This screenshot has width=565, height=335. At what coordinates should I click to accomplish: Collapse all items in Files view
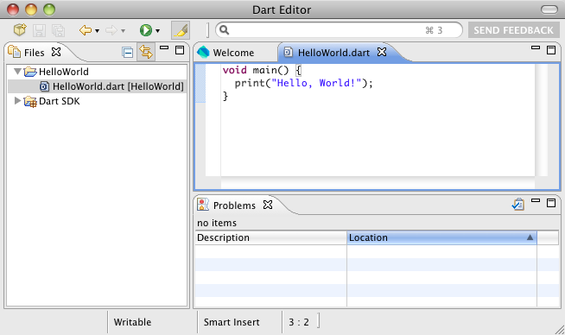tap(127, 53)
